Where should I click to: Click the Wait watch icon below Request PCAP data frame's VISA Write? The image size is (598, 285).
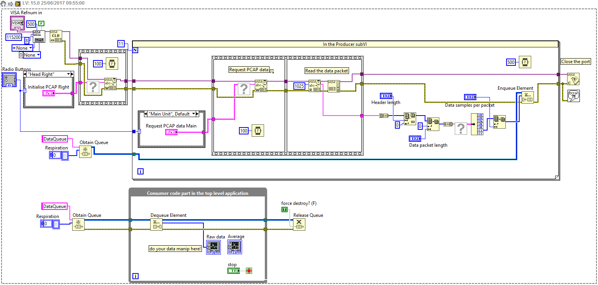pos(257,131)
